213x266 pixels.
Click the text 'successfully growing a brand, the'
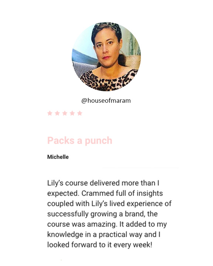click(102, 214)
